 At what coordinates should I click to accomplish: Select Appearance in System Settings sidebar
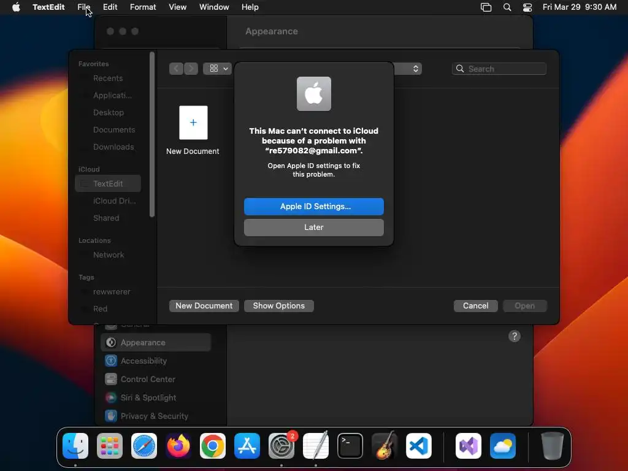[x=156, y=343]
